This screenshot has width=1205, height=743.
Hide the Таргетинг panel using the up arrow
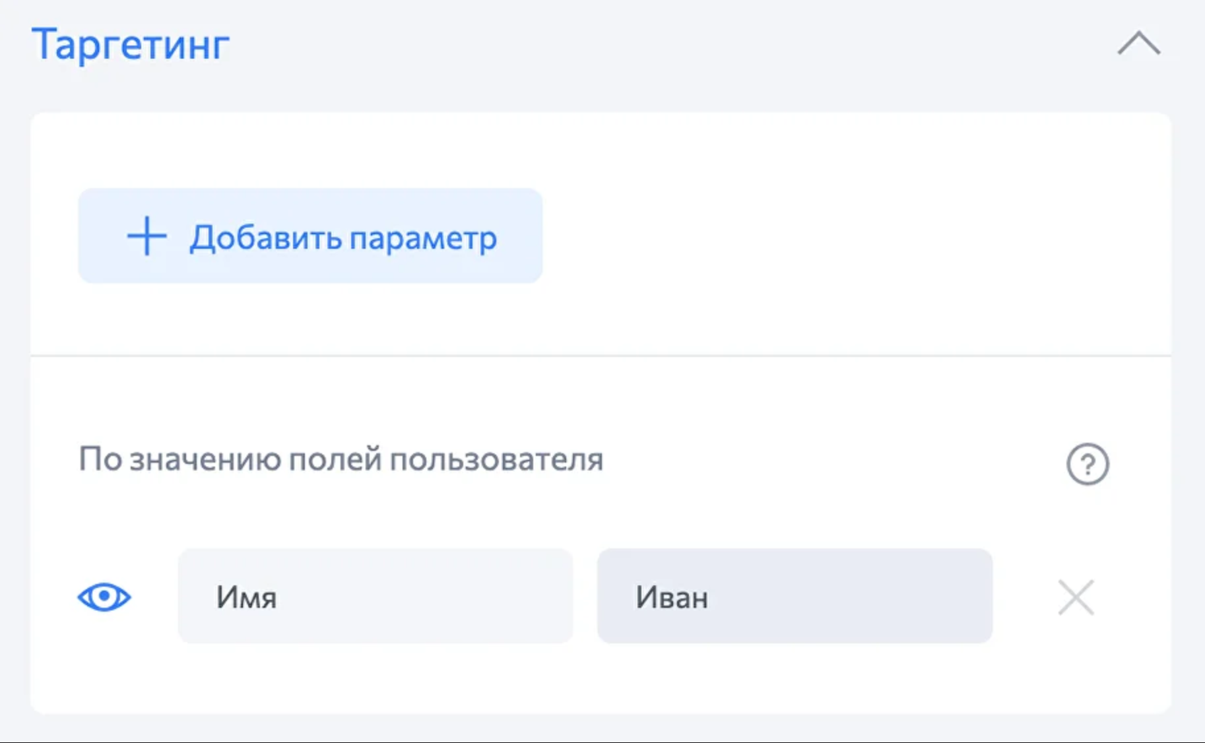coord(1138,44)
